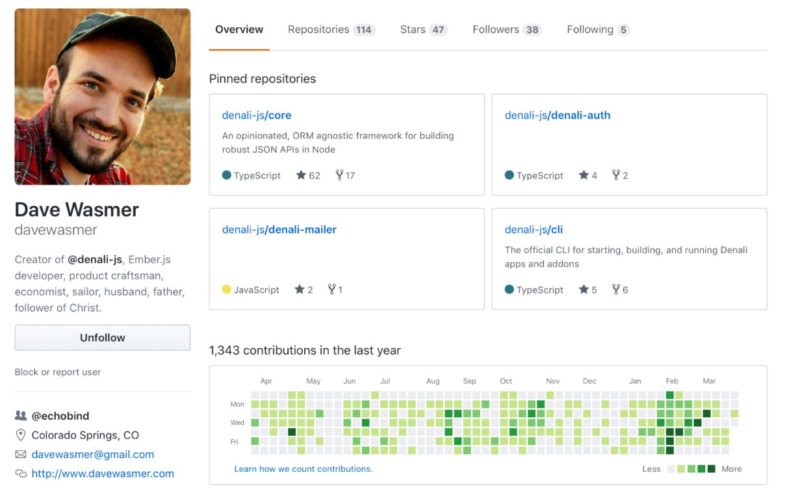Image resolution: width=789 pixels, height=501 pixels.
Task: Switch to the Repositories tab
Action: 331,30
